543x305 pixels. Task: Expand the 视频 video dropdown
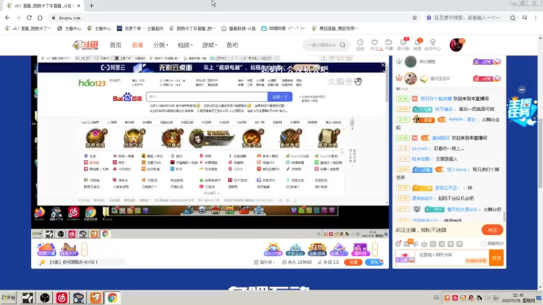[x=185, y=45]
